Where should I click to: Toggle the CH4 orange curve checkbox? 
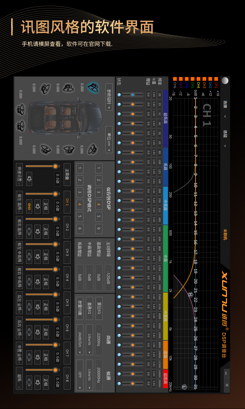coord(198,79)
